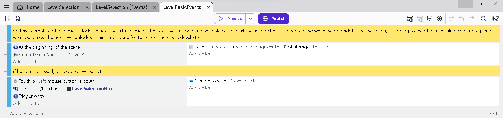Click Add action under Change to scene
The image size is (503, 118).
click(x=200, y=88)
